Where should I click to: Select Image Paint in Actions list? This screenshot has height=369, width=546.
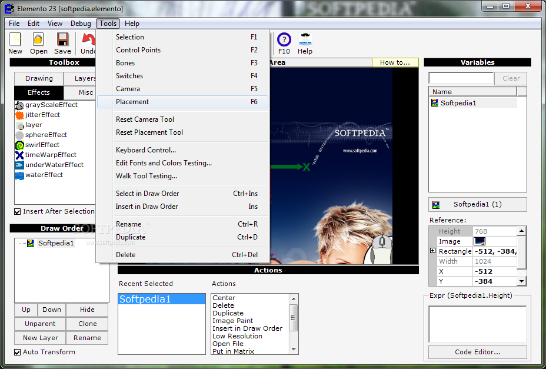232,321
